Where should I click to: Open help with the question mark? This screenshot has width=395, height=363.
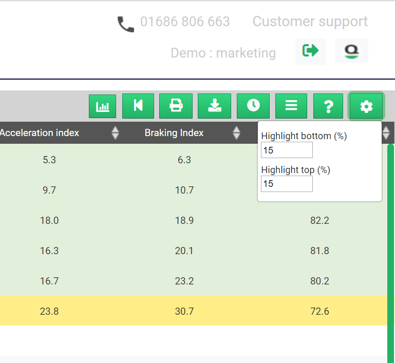click(x=328, y=106)
